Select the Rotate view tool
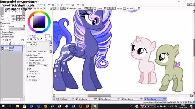195x109 pixels. (x=34, y=39)
